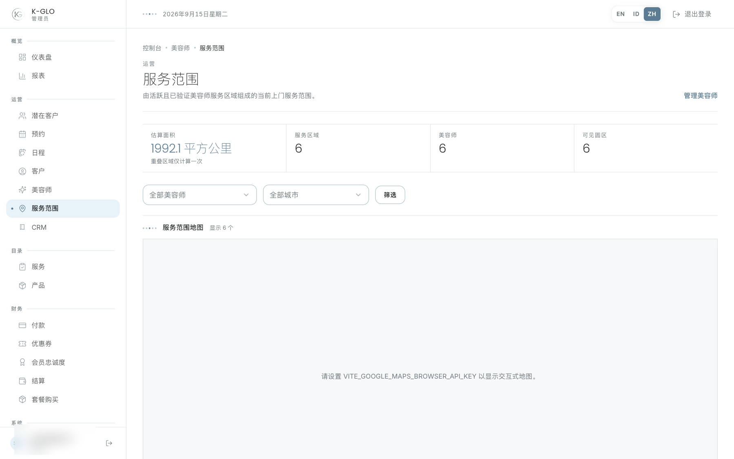Click the 优惠券 ticket icon
The image size is (734, 459).
click(x=22, y=344)
